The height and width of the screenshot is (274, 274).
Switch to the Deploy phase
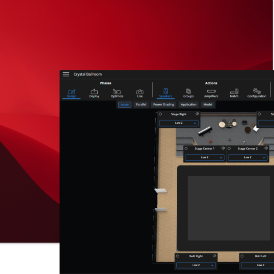[x=94, y=94]
